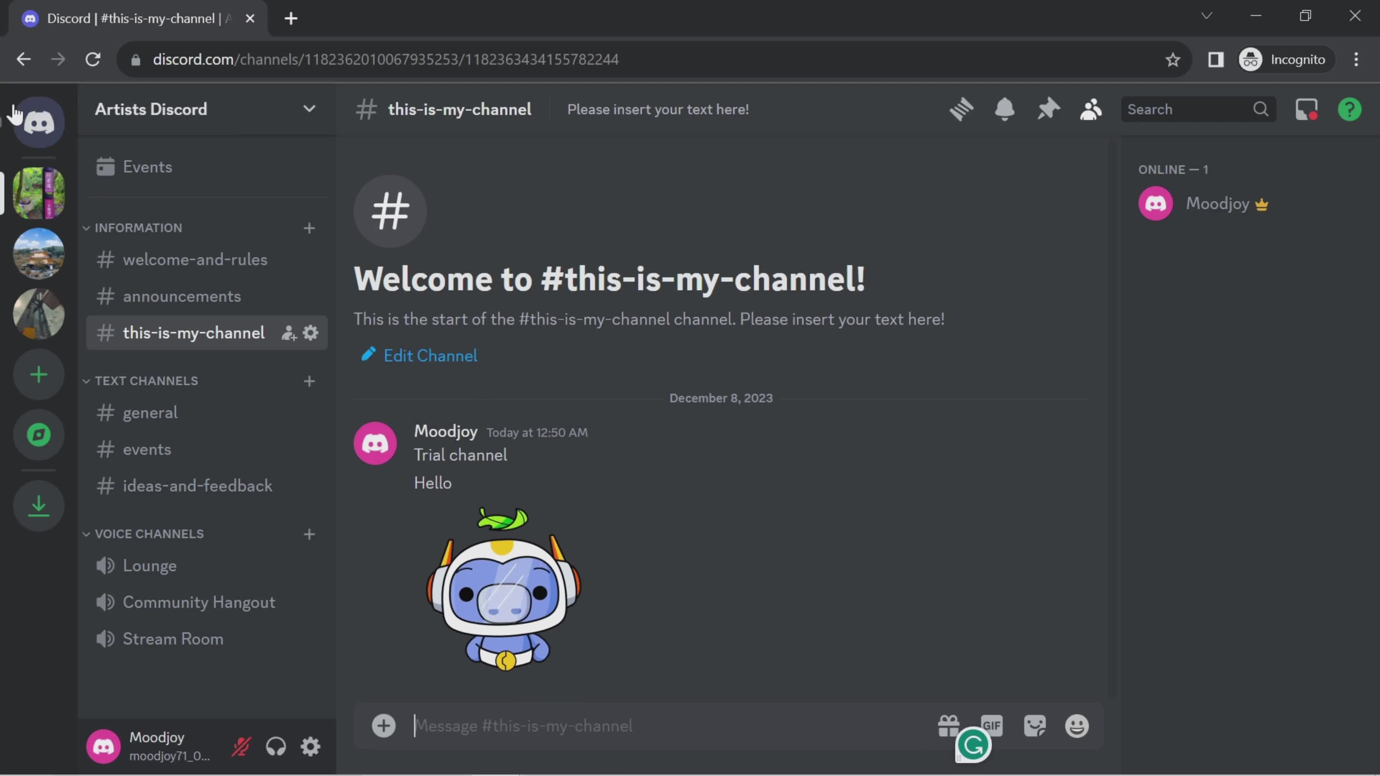Click Notification Settings bell icon
This screenshot has height=776, width=1380.
(1004, 109)
